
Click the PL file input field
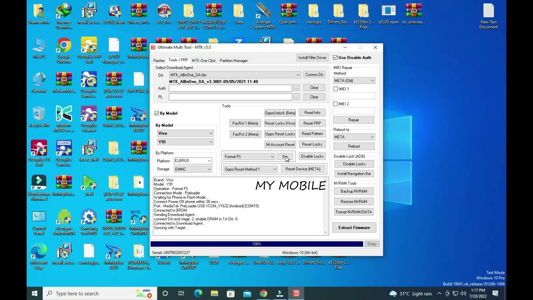pos(230,97)
